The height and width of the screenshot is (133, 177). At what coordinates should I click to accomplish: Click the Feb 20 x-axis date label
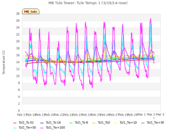(50, 115)
